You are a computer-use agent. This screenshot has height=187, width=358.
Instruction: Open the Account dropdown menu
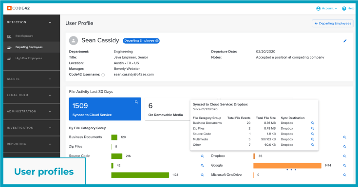(326, 8)
